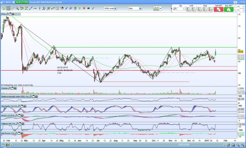This screenshot has height=148, width=246.
Task: Click the horizontal scrollbar thumb at bottom
Action: click(184, 145)
